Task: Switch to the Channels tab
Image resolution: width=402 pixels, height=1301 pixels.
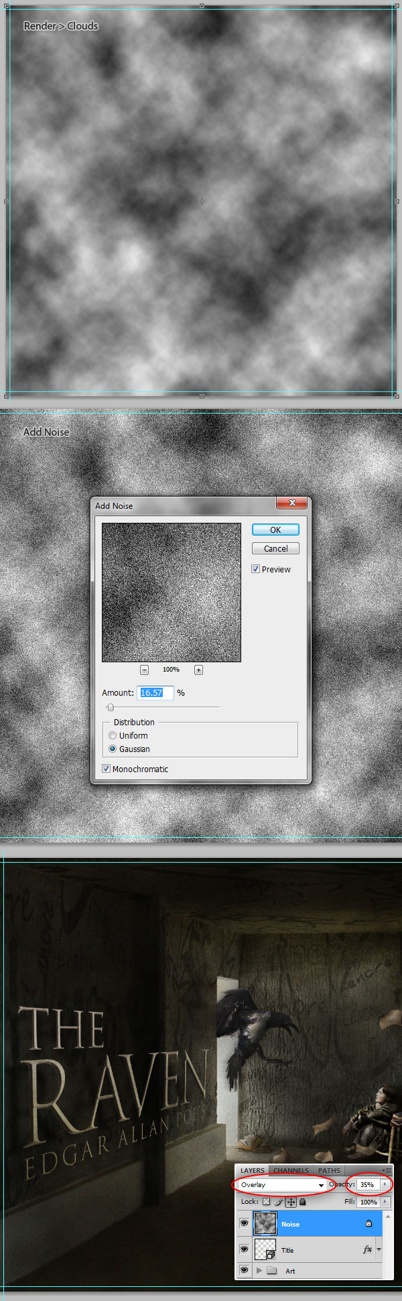Action: coord(291,1170)
